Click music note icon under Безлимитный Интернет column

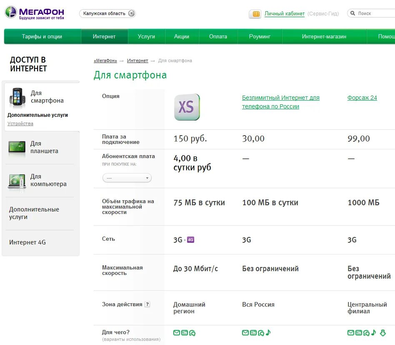point(268,332)
